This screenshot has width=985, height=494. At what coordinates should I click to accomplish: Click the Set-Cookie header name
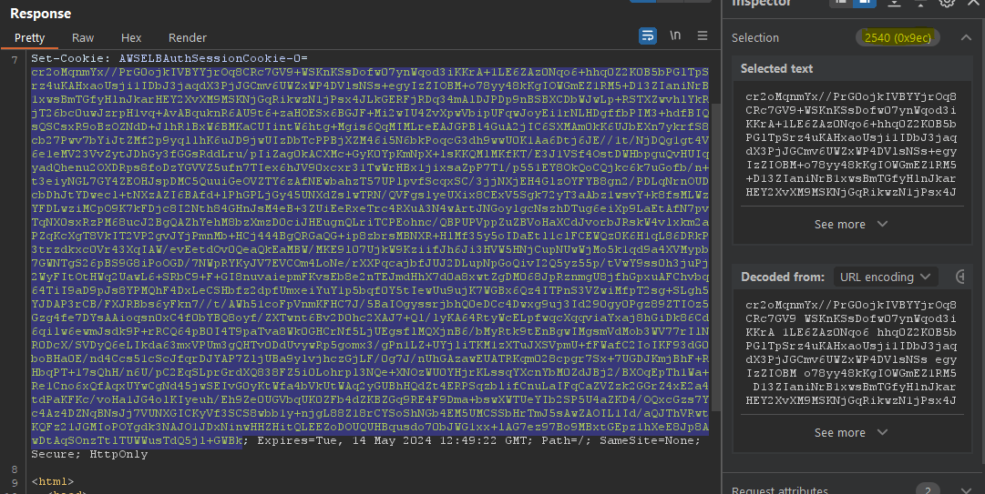[69, 58]
